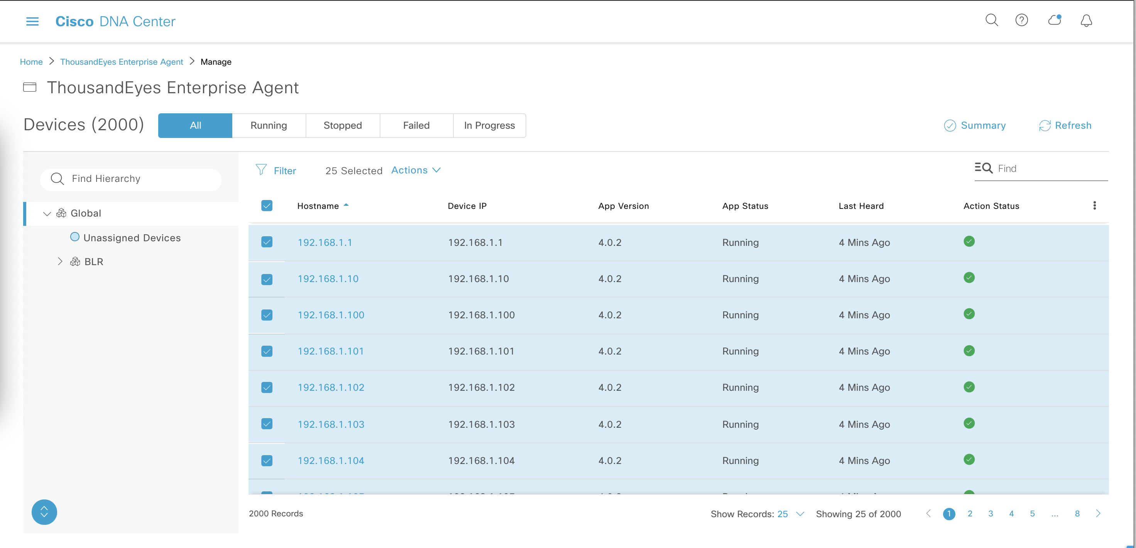Click the Refresh button

click(x=1065, y=126)
